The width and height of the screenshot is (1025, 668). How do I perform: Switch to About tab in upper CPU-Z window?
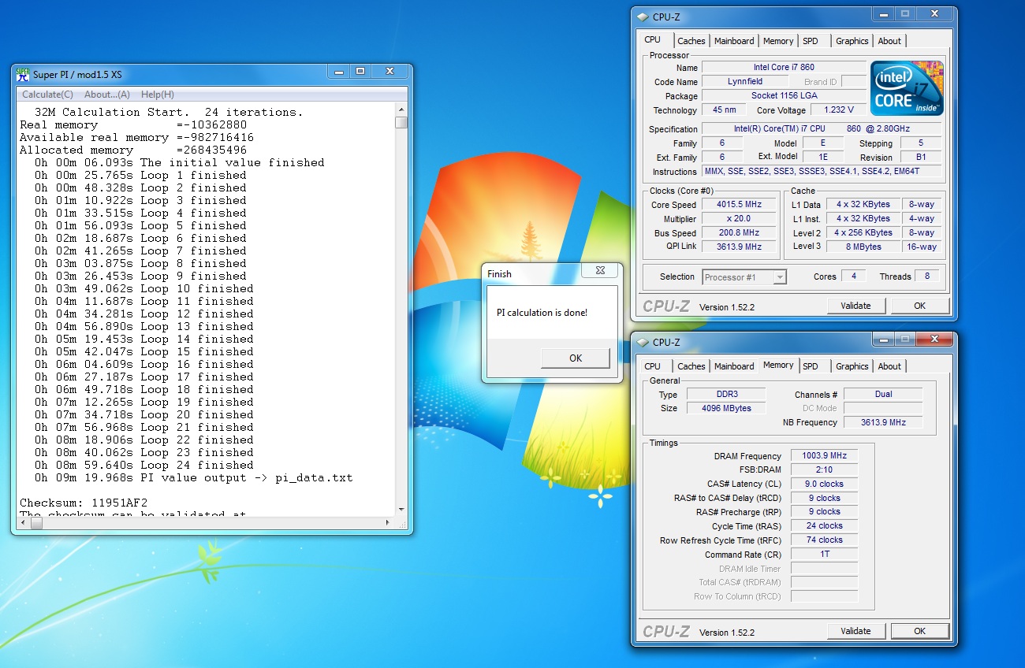(x=889, y=41)
